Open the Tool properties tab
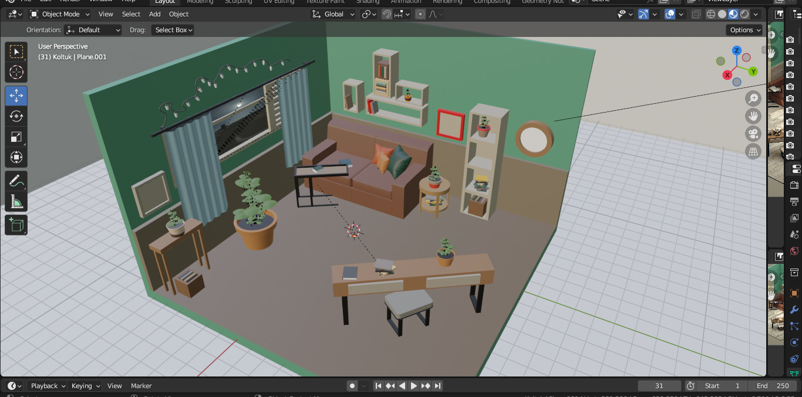 [x=795, y=169]
